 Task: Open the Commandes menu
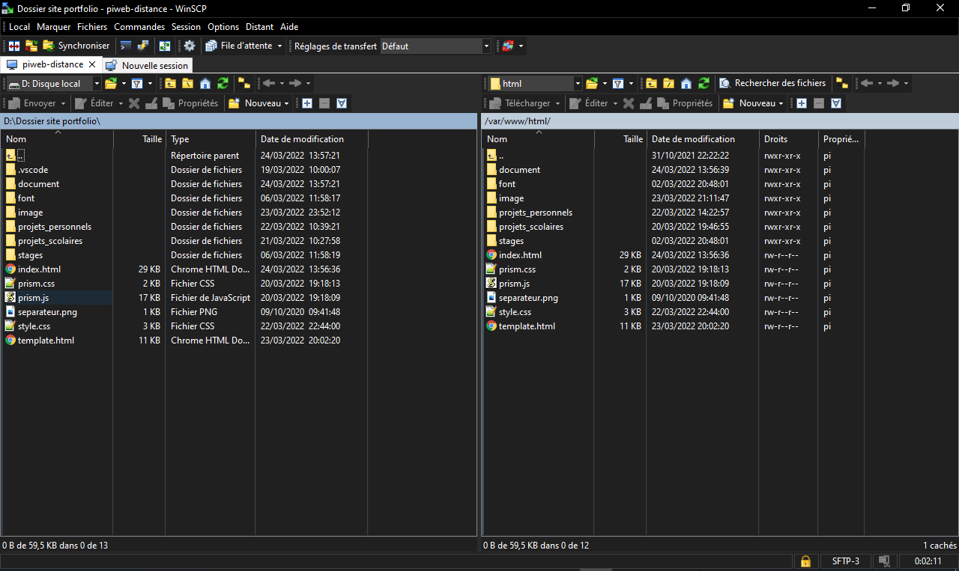point(139,26)
